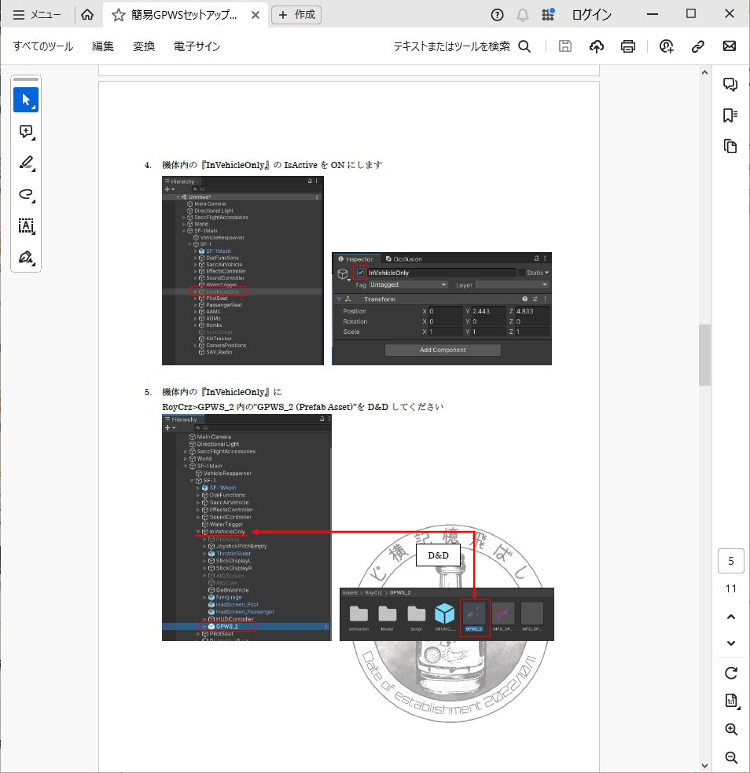750x773 pixels.
Task: Save the file with the floppy disk icon
Action: pyautogui.click(x=565, y=46)
